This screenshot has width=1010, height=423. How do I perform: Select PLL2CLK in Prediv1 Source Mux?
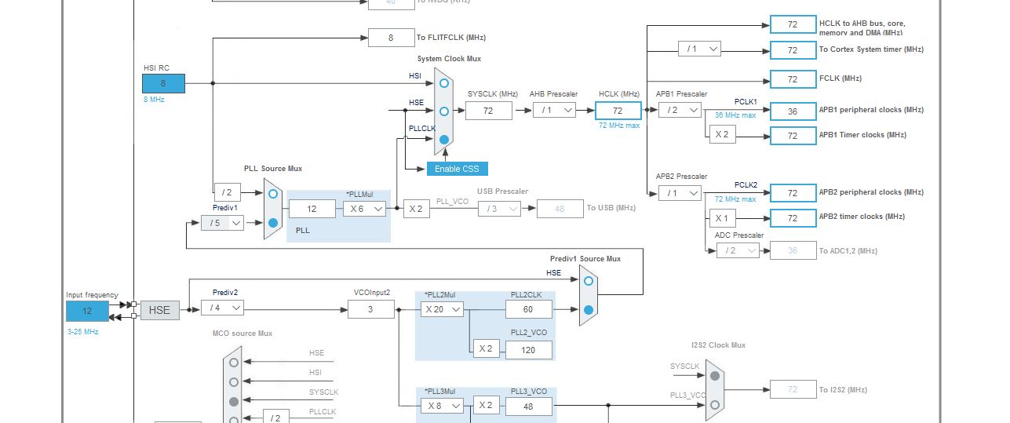pyautogui.click(x=589, y=310)
